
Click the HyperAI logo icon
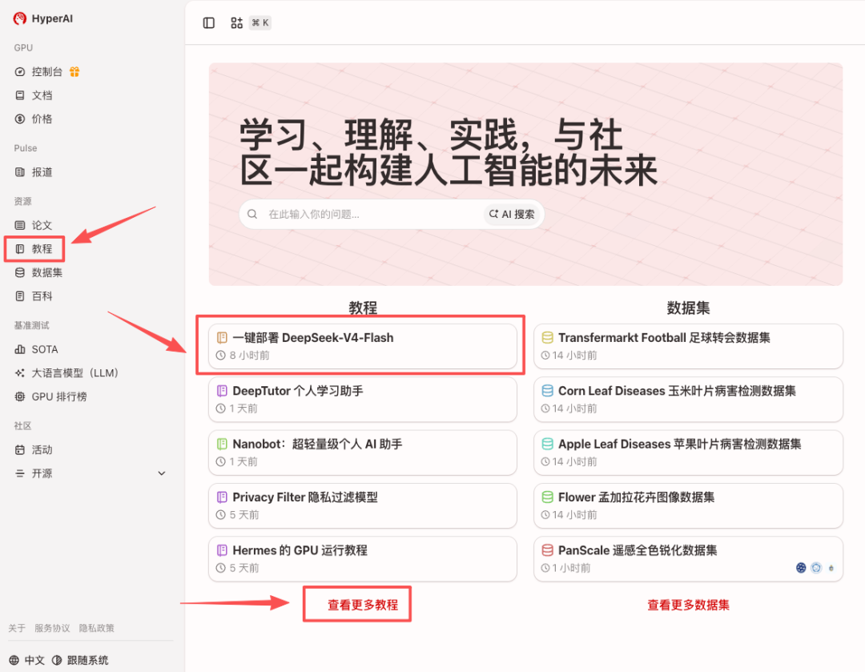click(x=20, y=18)
